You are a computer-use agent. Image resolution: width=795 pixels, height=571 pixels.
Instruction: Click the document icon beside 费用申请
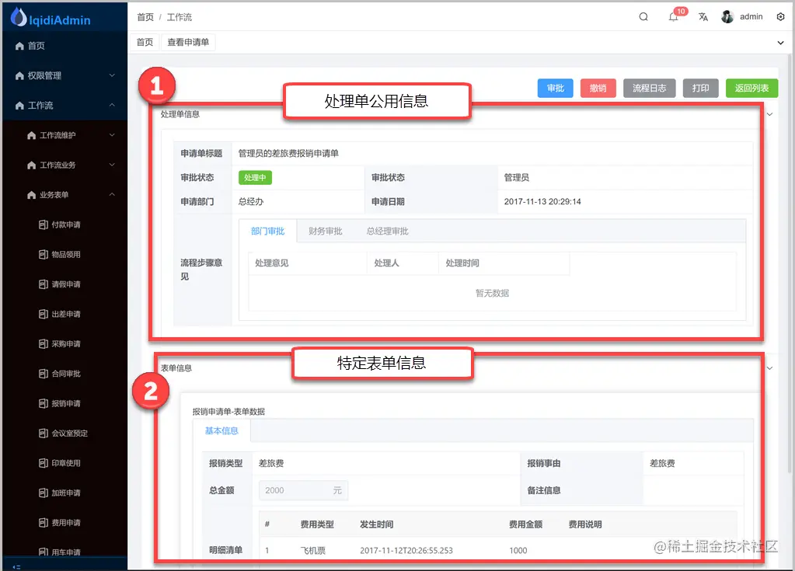44,523
